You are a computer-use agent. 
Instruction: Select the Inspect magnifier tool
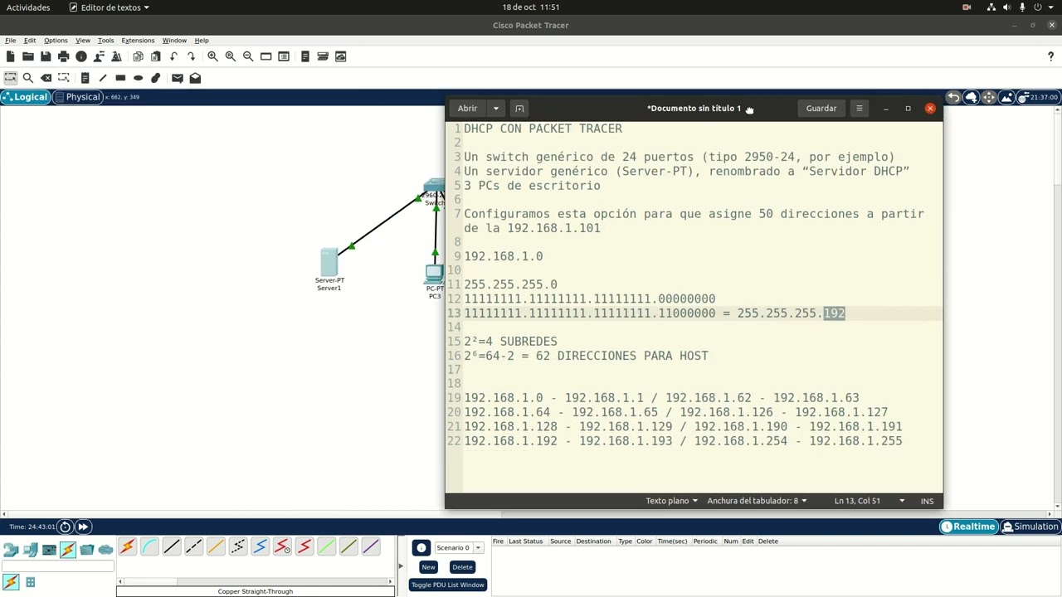tap(27, 78)
